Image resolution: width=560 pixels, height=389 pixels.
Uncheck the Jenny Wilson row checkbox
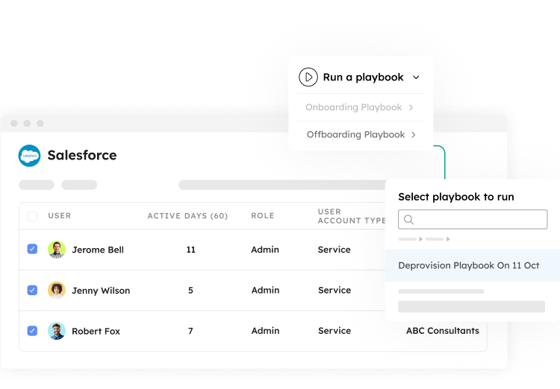[x=32, y=290]
